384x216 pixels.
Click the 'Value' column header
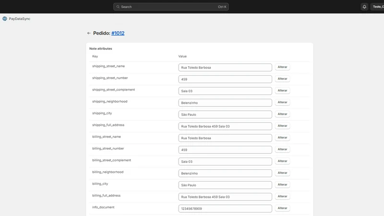(182, 56)
